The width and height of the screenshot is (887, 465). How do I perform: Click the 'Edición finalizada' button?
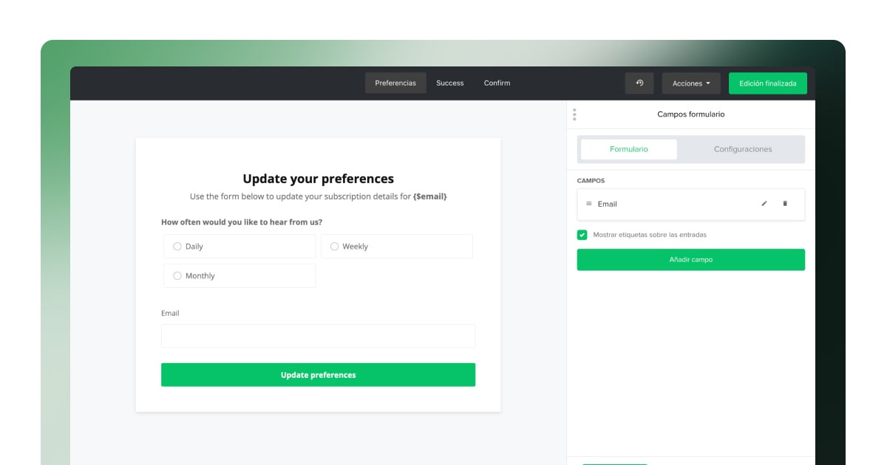[x=767, y=83]
